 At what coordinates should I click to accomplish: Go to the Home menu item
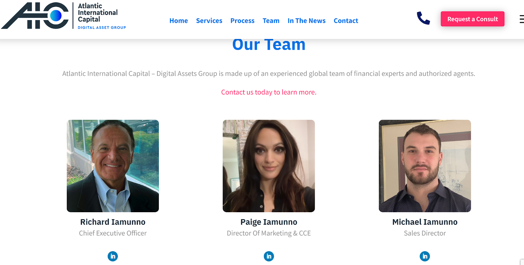(178, 21)
